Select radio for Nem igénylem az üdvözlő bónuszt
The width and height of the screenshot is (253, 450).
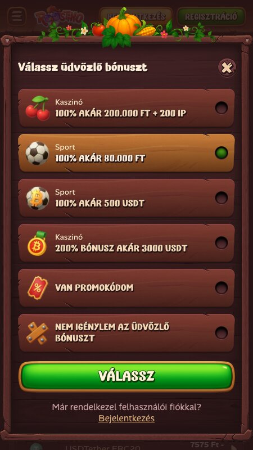[222, 332]
